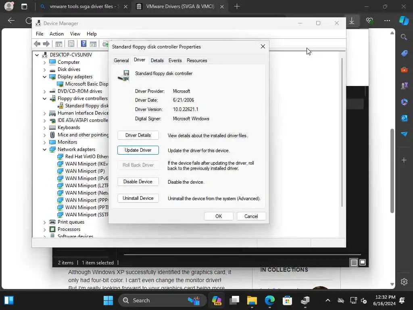The image size is (413, 310).
Task: Expand the Keyboards category
Action: (x=44, y=128)
